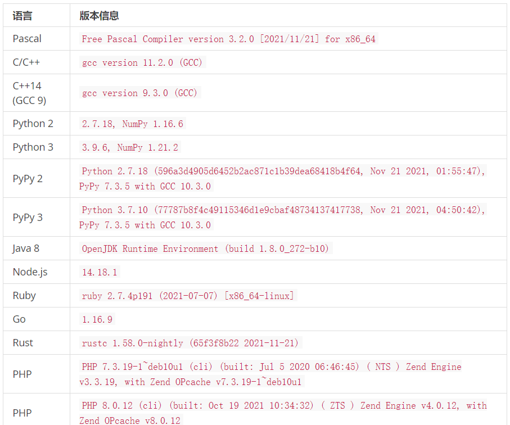510x425 pixels.
Task: Select the PHP 8.0.12 (cli) version text
Action: coord(283,413)
